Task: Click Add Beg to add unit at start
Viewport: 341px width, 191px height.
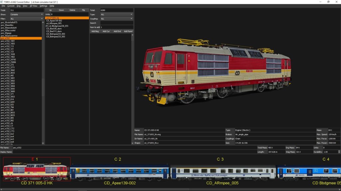Action: tap(96, 31)
